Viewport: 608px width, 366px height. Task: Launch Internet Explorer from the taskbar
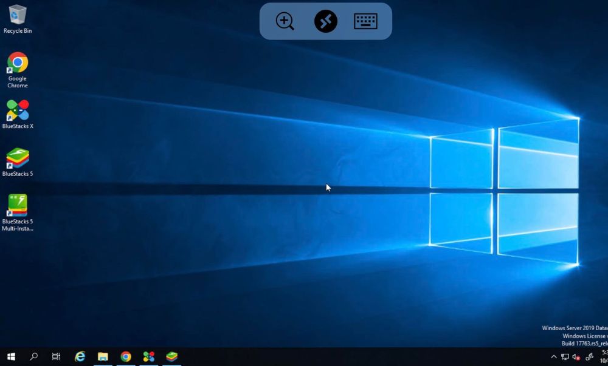(x=80, y=357)
